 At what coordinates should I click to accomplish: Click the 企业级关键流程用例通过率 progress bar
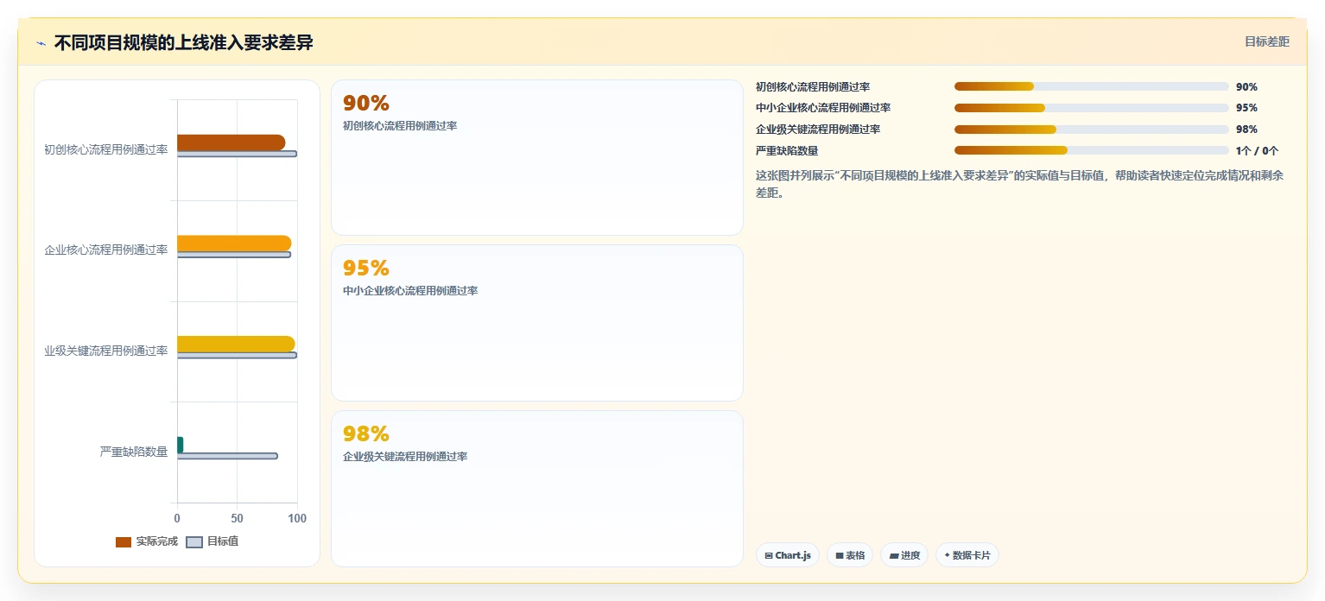click(x=1091, y=129)
